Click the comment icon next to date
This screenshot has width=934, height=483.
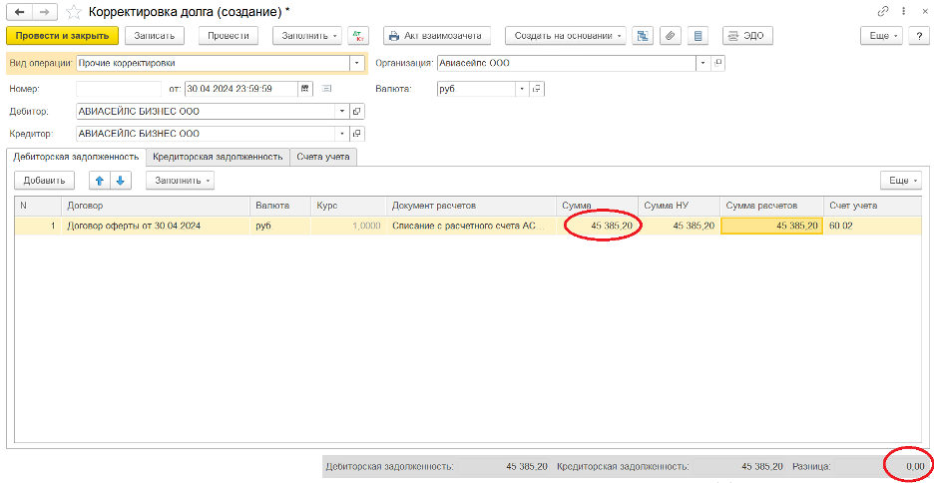pyautogui.click(x=326, y=89)
